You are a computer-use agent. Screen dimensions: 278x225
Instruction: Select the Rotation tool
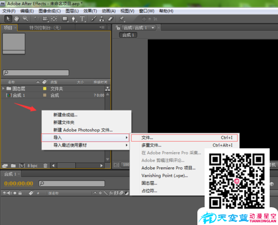tap(37, 19)
